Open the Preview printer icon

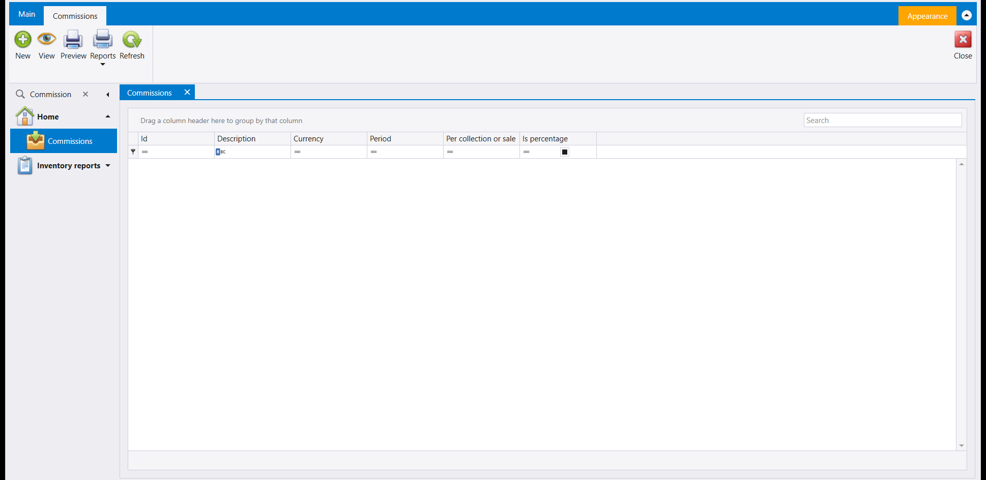73,40
